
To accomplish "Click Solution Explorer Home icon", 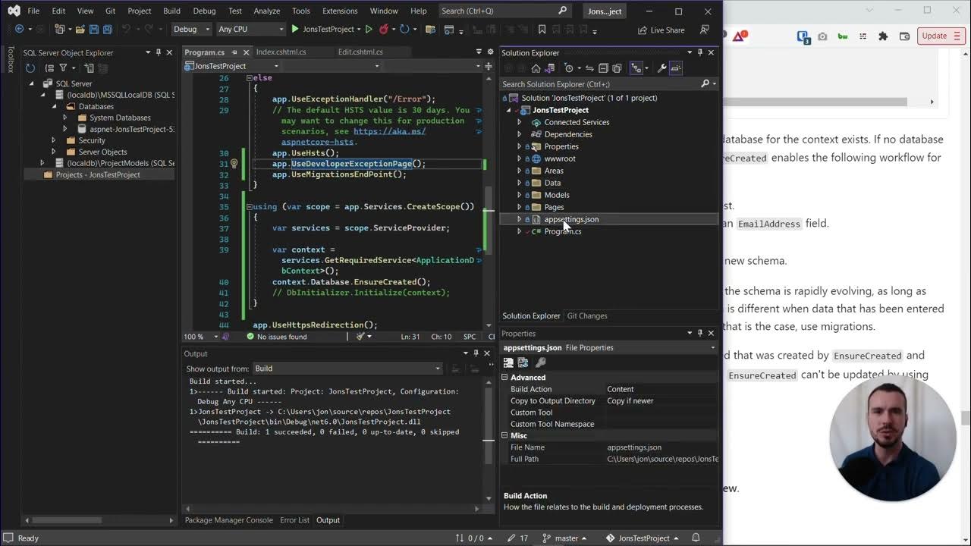I will (x=536, y=68).
